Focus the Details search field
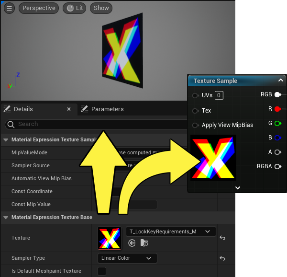The image size is (287, 277). click(x=96, y=124)
